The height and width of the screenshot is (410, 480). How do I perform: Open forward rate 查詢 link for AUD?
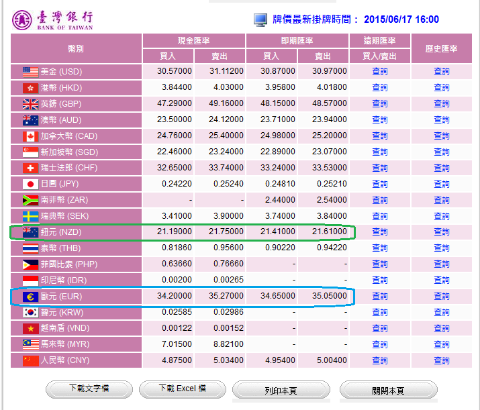tap(379, 120)
